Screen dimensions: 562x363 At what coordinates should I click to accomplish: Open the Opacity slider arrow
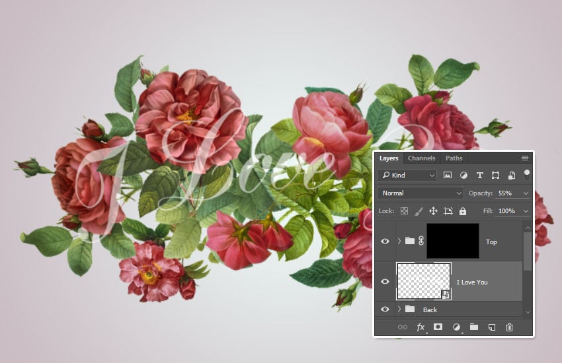click(526, 193)
